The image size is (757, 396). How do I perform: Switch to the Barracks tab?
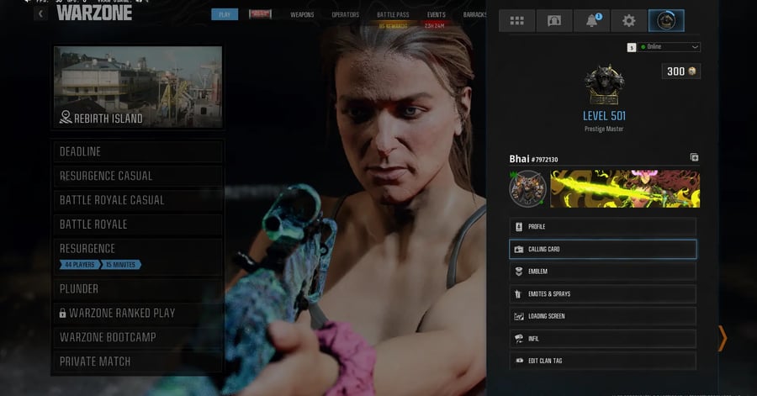[x=474, y=15]
